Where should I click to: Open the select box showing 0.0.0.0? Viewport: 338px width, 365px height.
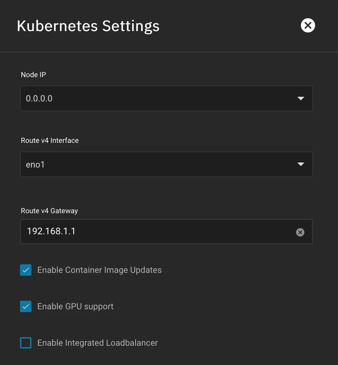point(157,99)
